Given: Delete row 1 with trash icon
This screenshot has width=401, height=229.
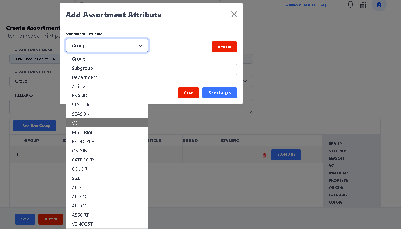Looking at the screenshot, I should tap(264, 155).
